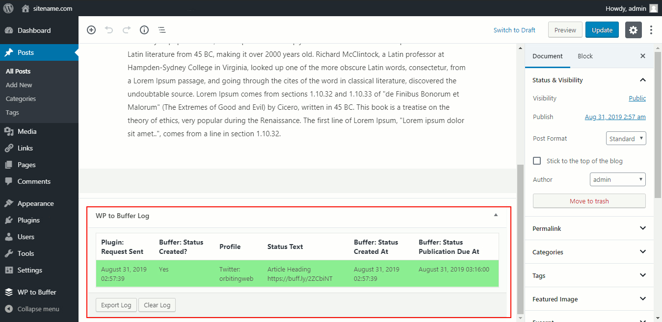Viewport: 662px width, 322px height.
Task: Open the Dashboard menu item
Action: (x=39, y=30)
